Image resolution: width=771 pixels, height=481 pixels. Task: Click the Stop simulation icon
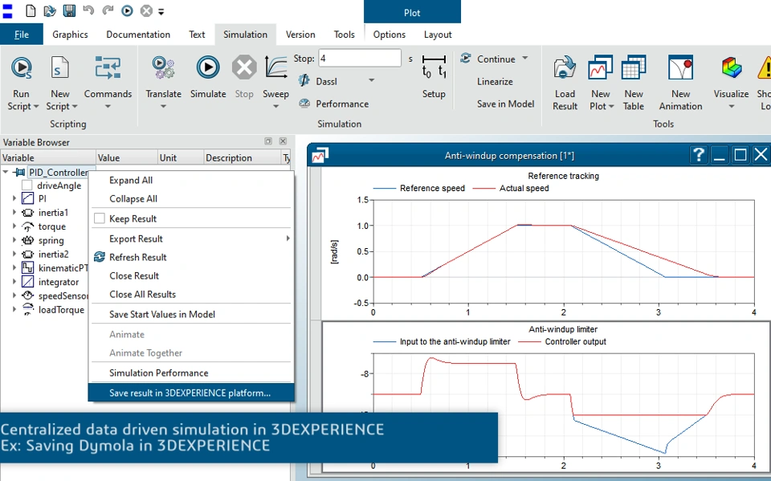(x=244, y=67)
